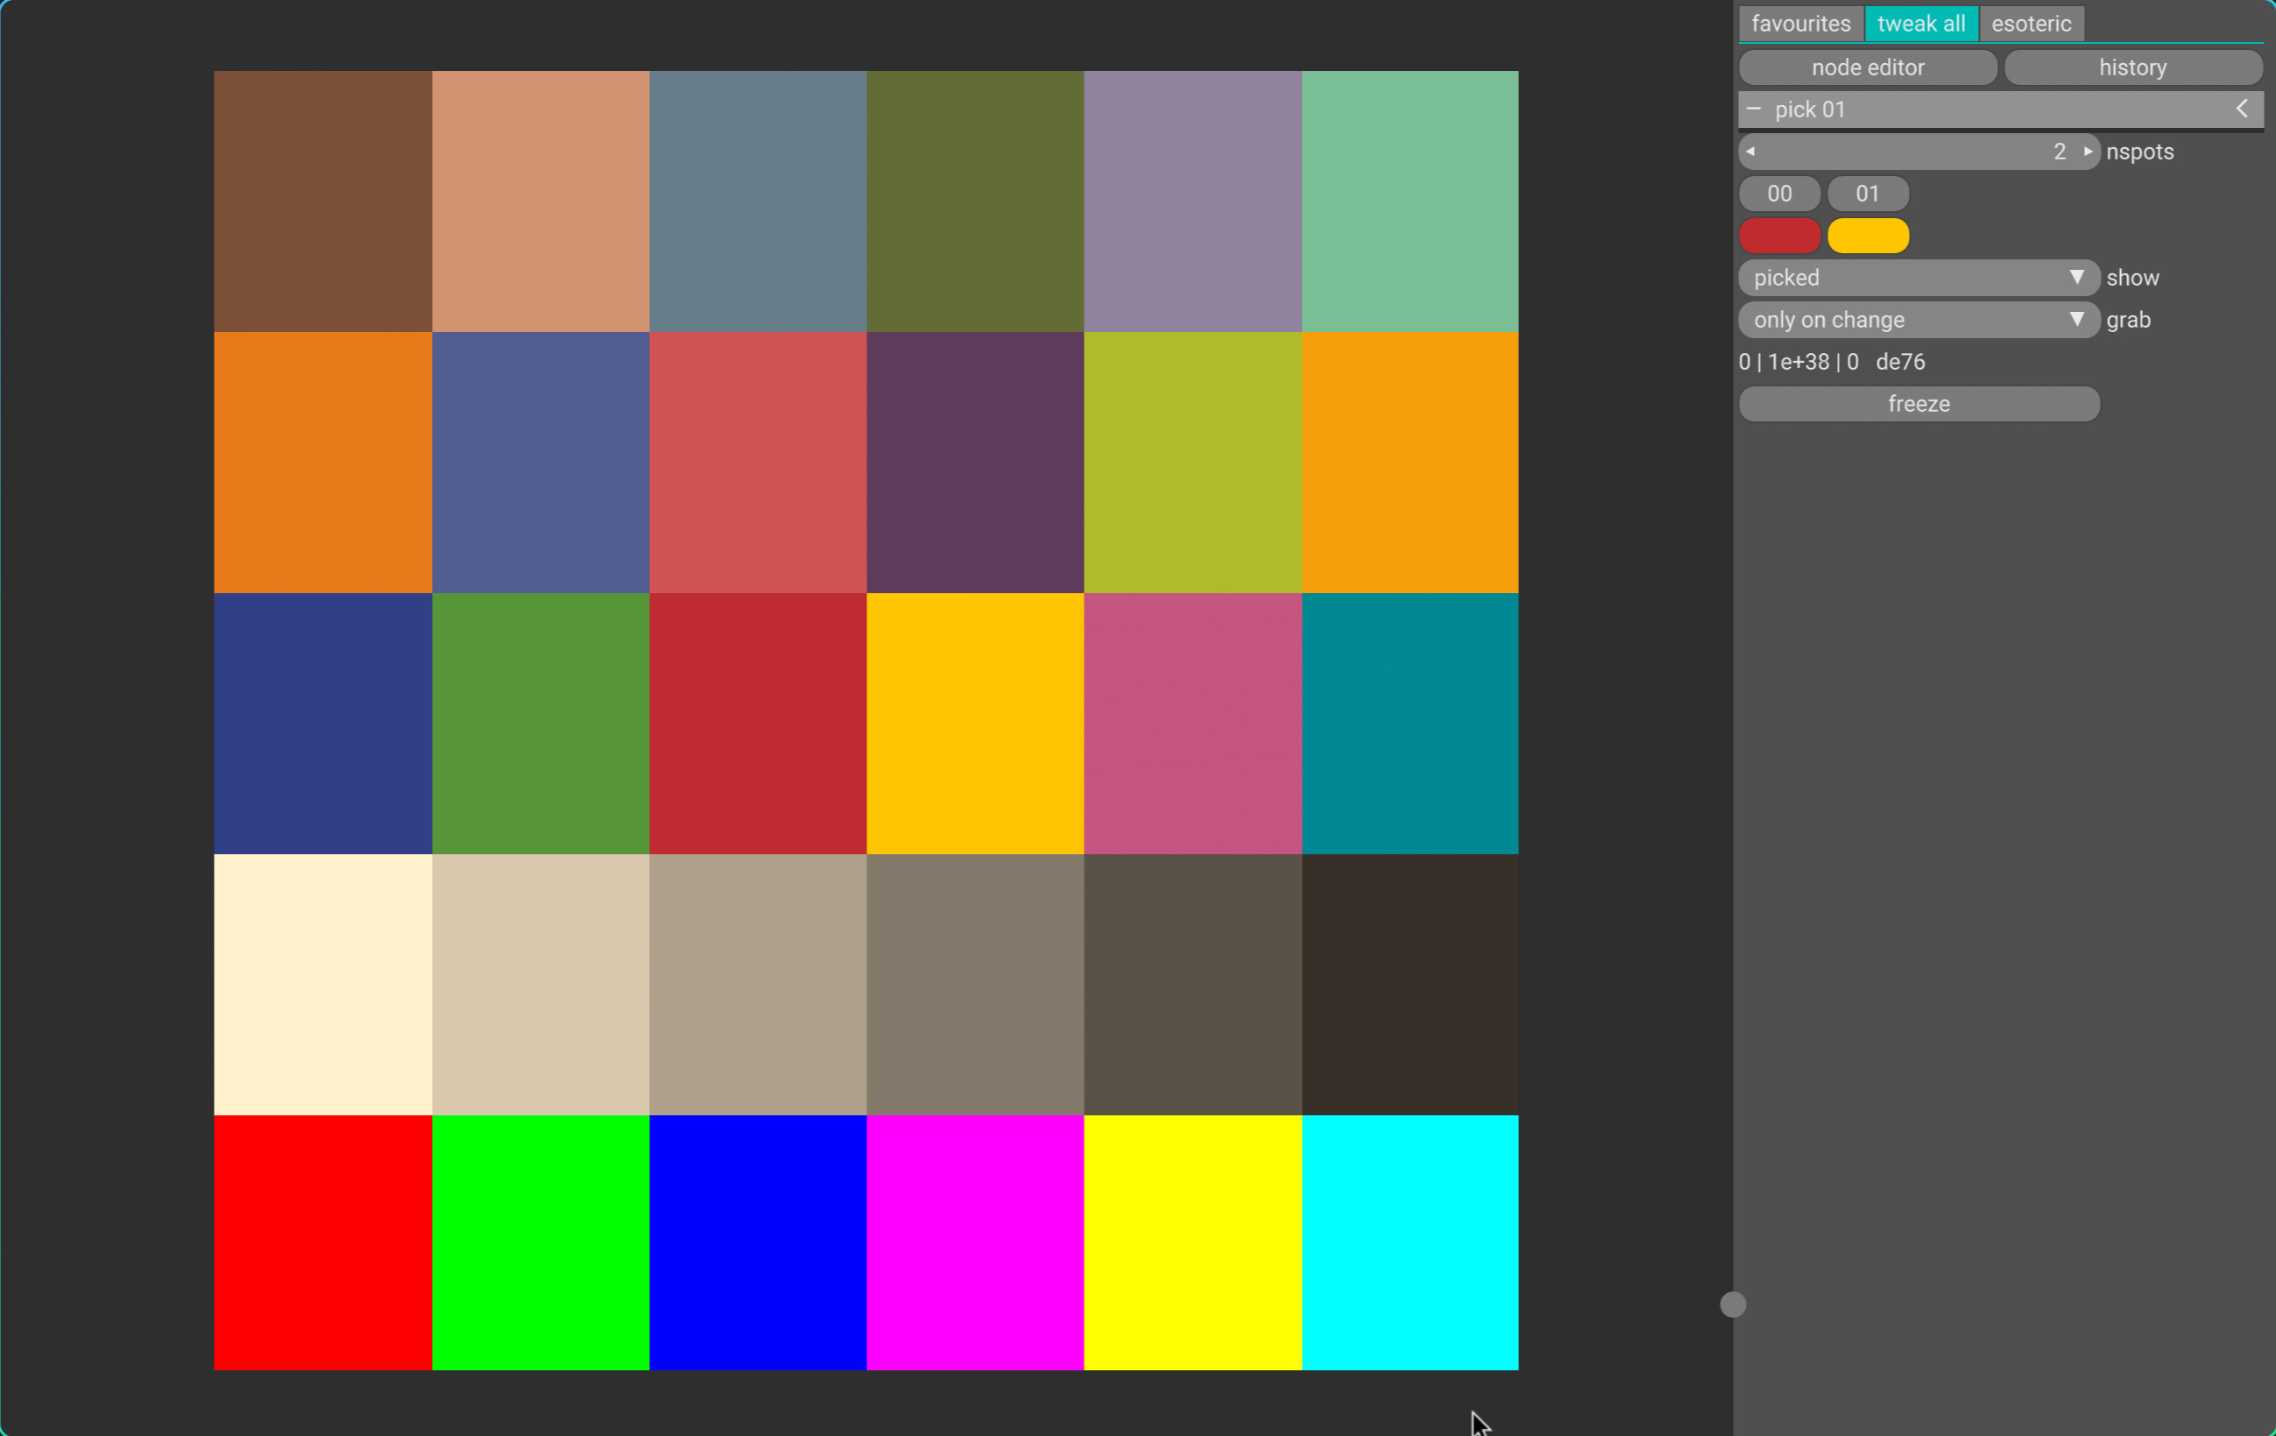Click the red color swatch for spot 00
Viewport: 2276px width, 1436px height.
pyautogui.click(x=1780, y=236)
